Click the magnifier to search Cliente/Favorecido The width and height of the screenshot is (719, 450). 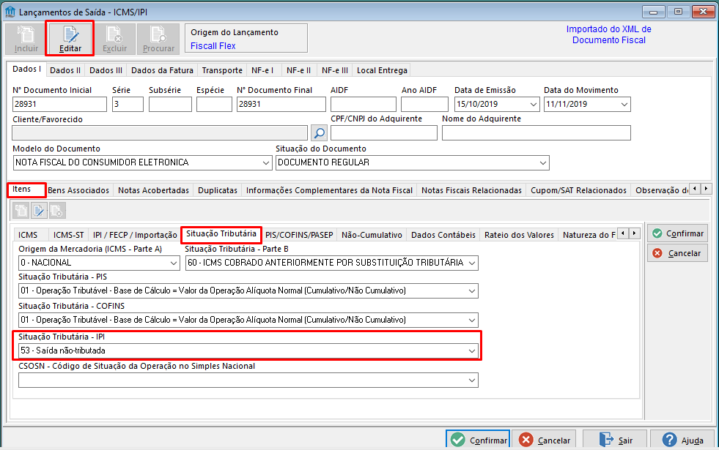click(x=319, y=133)
